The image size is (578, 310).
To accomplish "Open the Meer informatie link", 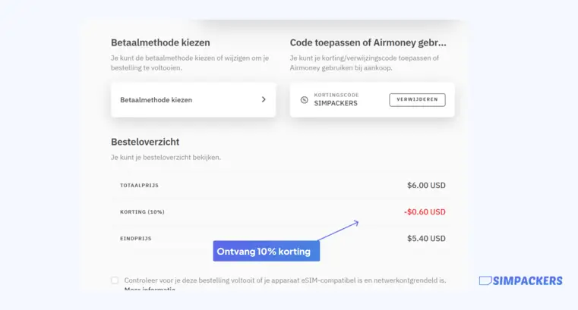I will [150, 290].
